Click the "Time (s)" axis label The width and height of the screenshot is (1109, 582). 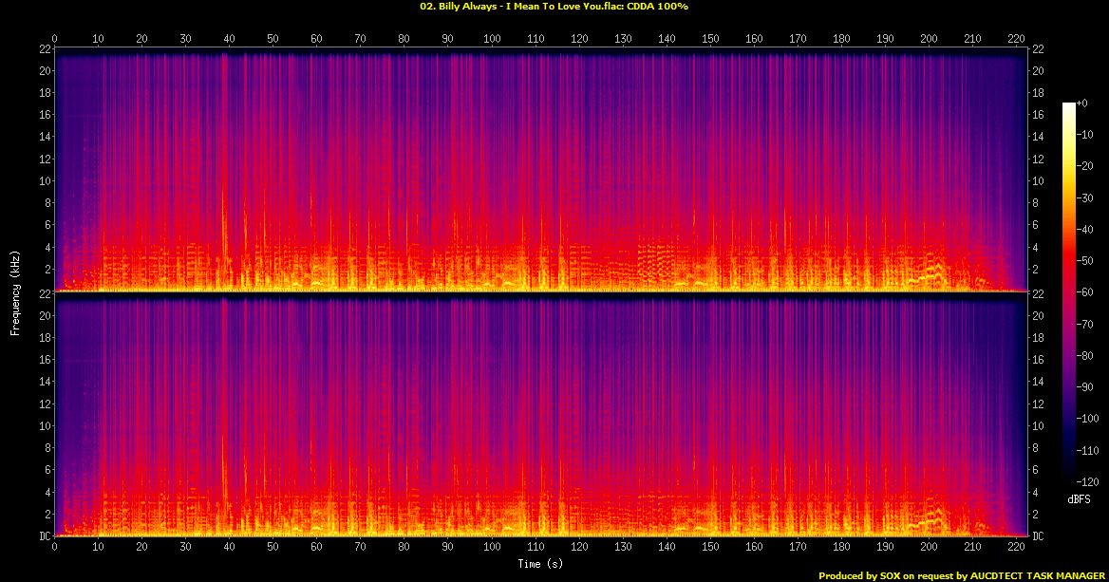539,564
